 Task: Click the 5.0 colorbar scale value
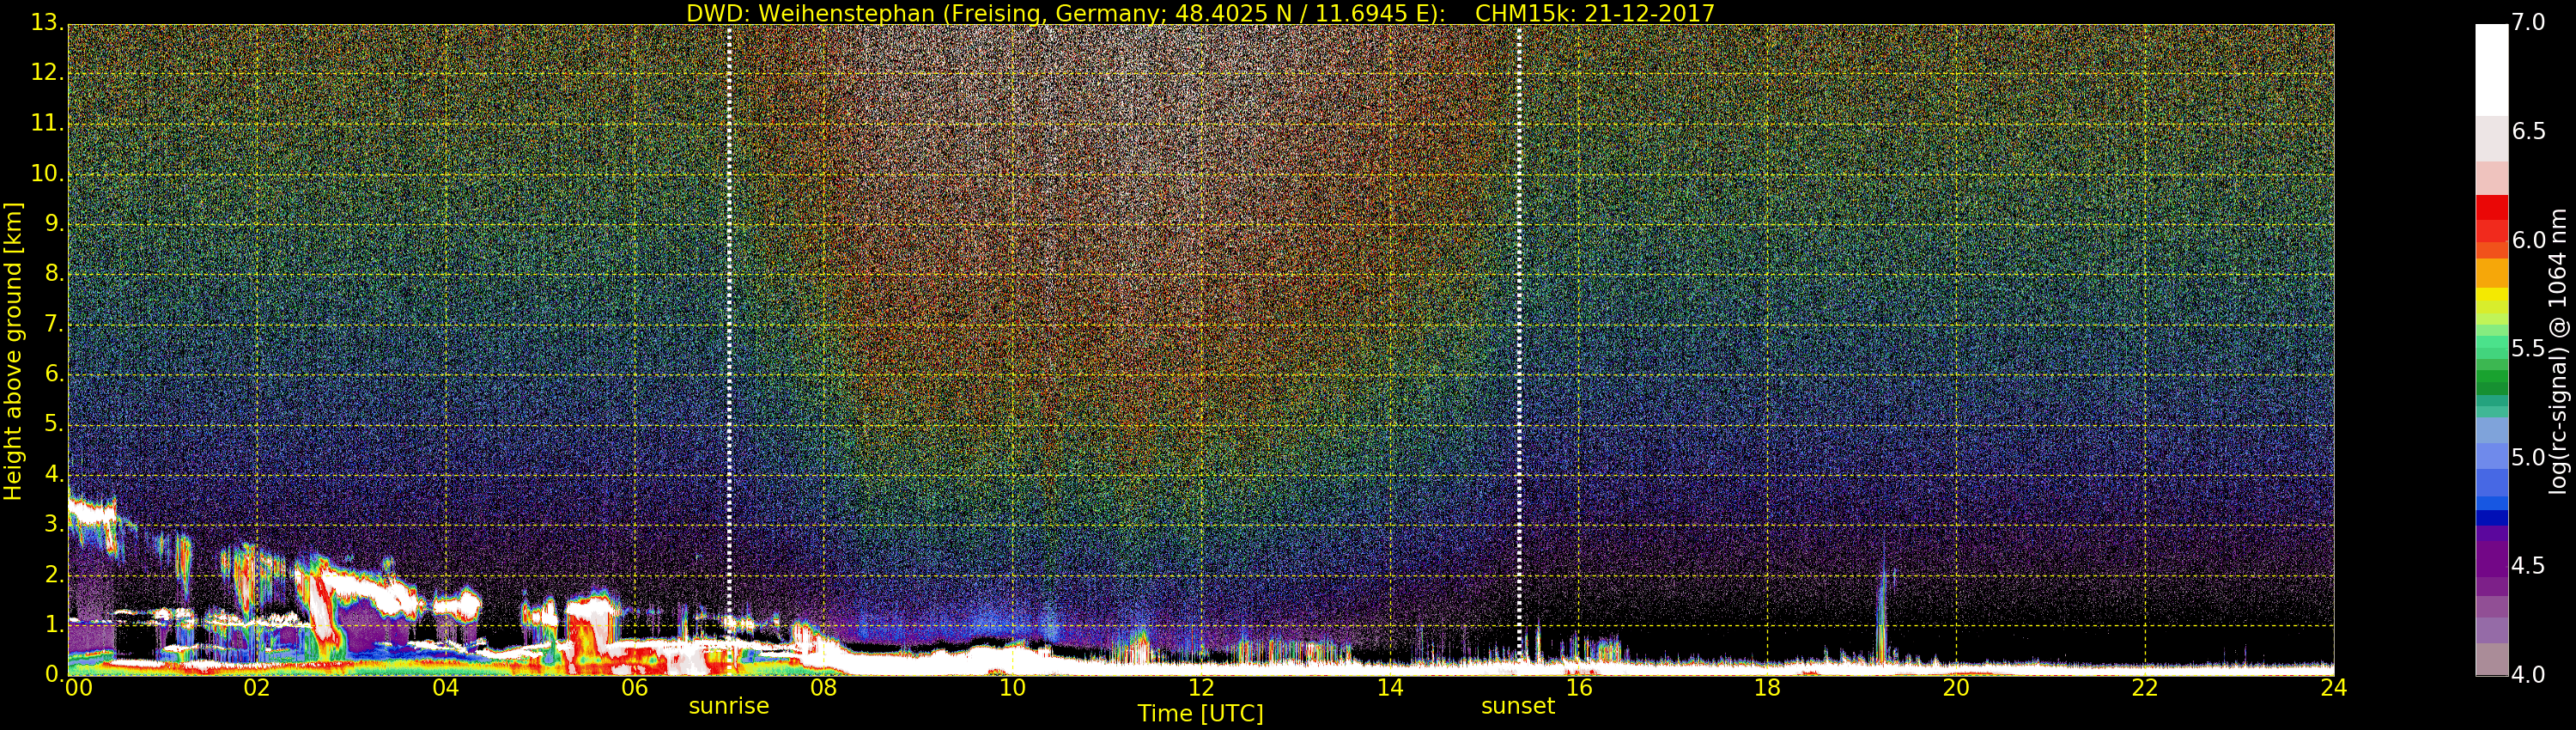point(2528,457)
